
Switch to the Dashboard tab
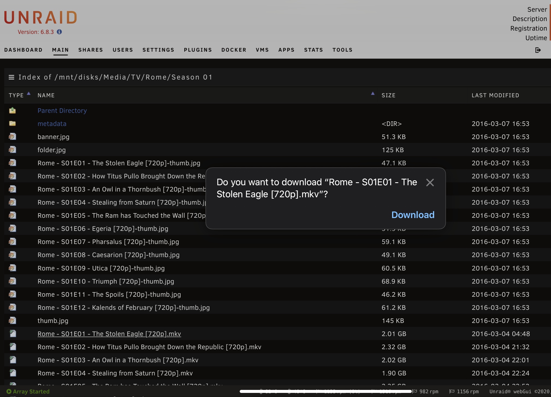pyautogui.click(x=23, y=50)
